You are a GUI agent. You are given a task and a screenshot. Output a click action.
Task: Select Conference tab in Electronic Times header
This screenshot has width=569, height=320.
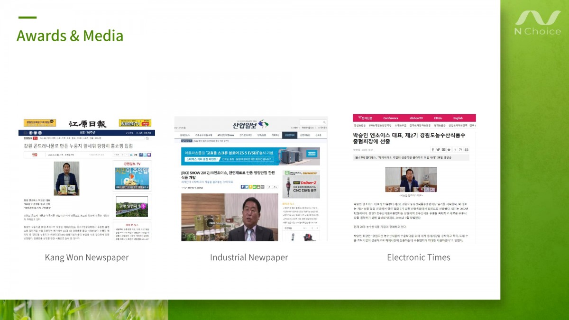[391, 118]
